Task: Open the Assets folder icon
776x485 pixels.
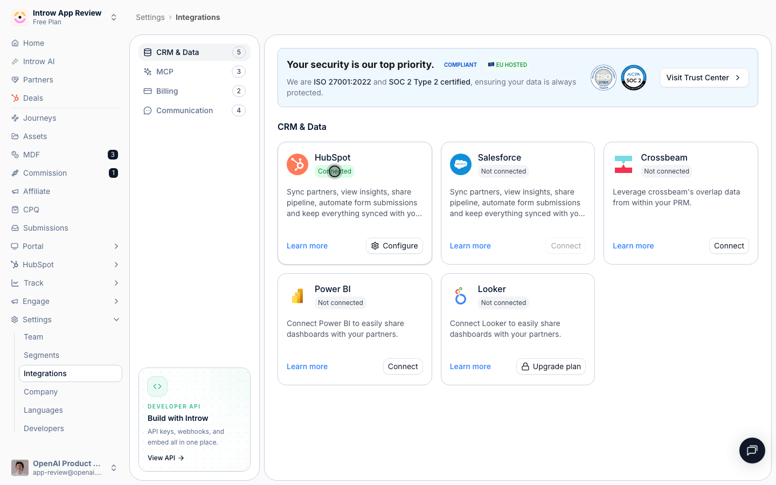Action: [x=15, y=136]
